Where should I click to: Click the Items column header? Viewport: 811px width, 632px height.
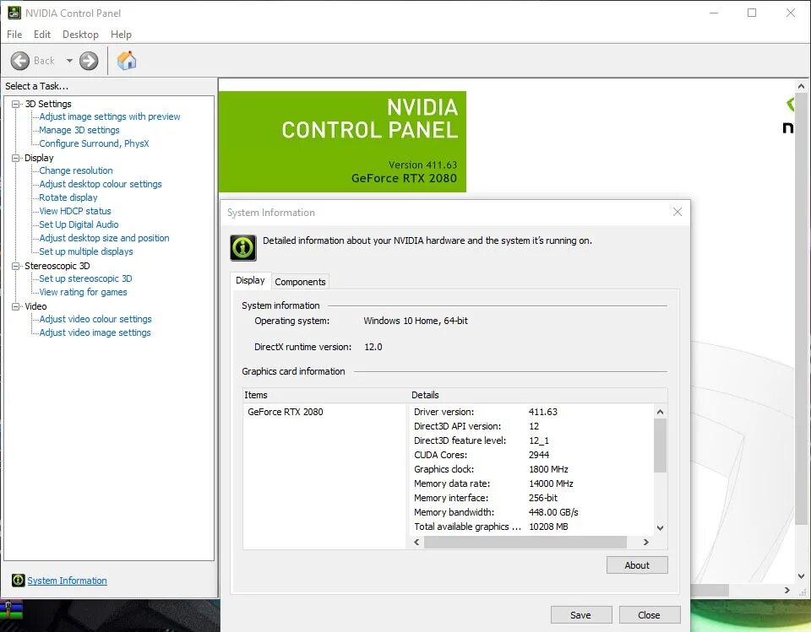coord(326,395)
